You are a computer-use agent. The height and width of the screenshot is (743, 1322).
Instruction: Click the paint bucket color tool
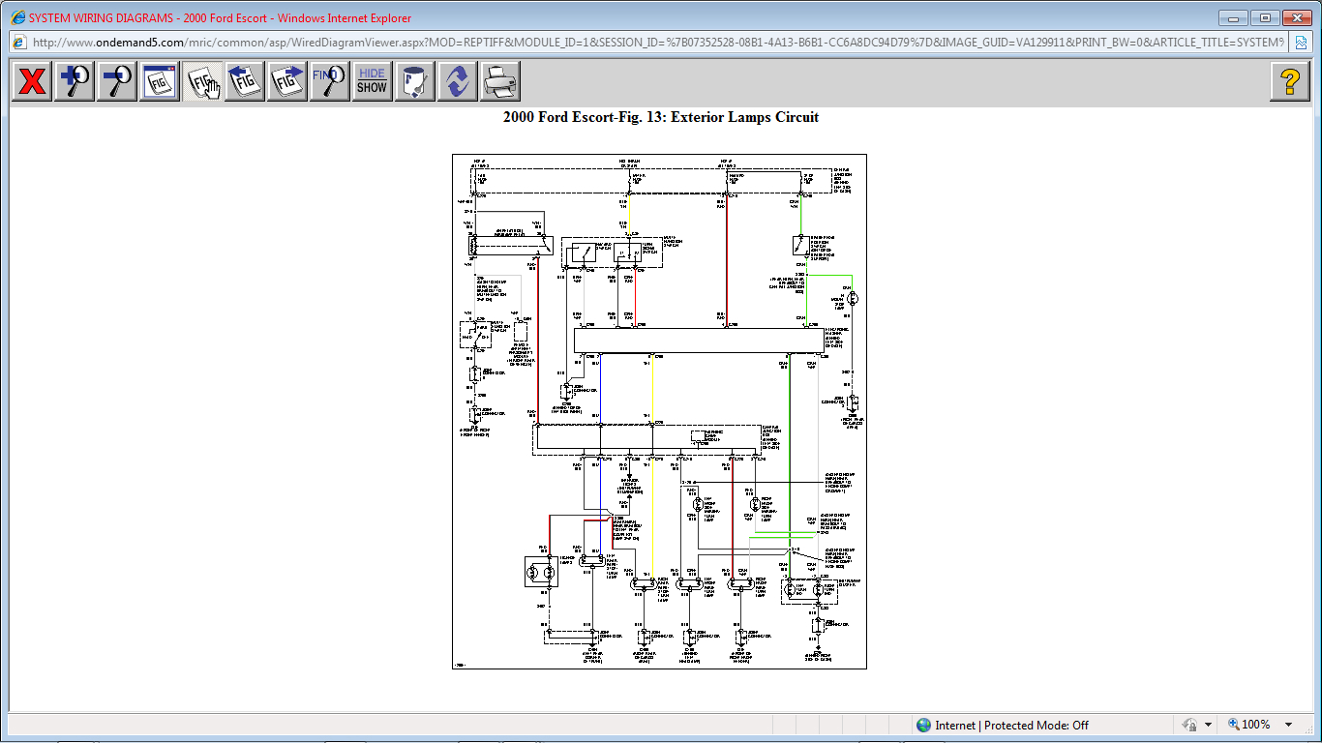[x=414, y=81]
